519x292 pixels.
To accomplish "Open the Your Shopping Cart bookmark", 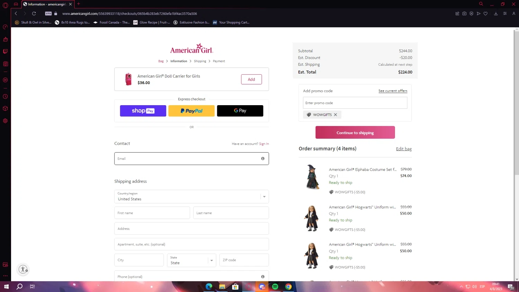I will pos(231,22).
